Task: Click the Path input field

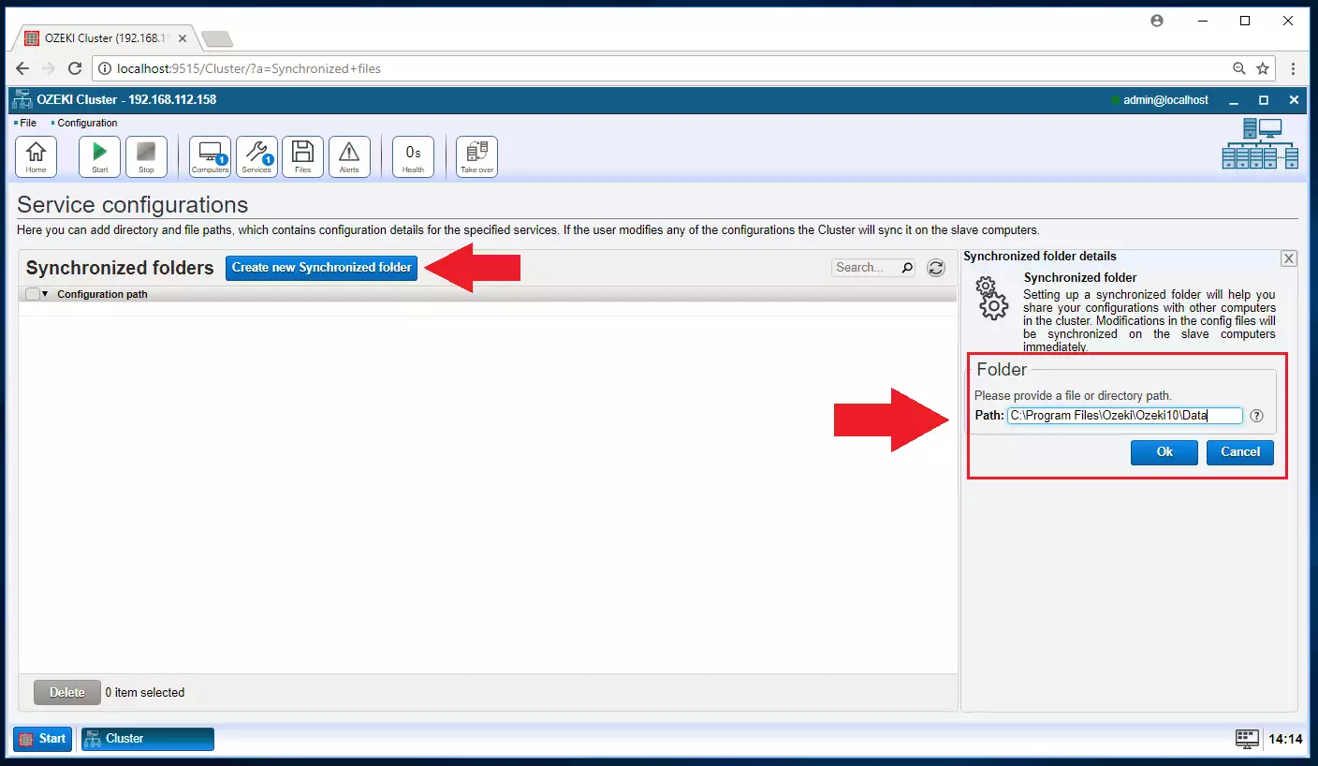Action: click(1125, 416)
